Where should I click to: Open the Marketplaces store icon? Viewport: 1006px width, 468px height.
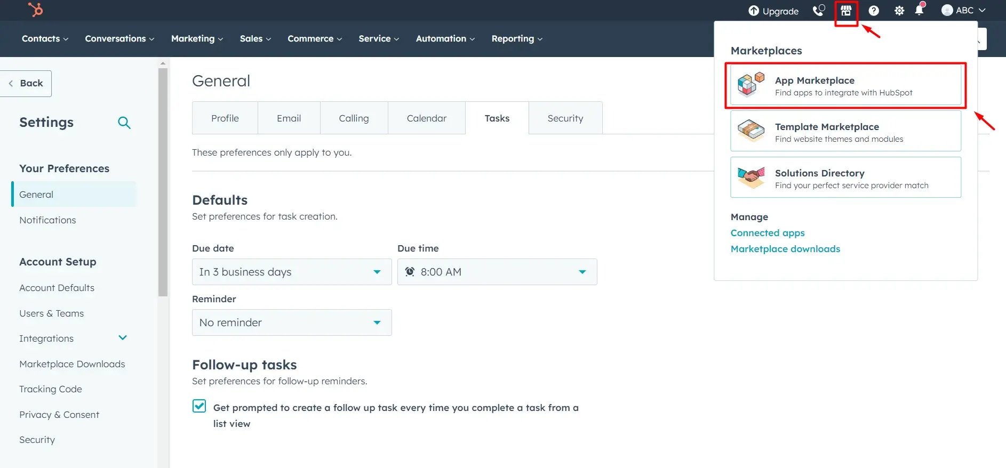(846, 11)
